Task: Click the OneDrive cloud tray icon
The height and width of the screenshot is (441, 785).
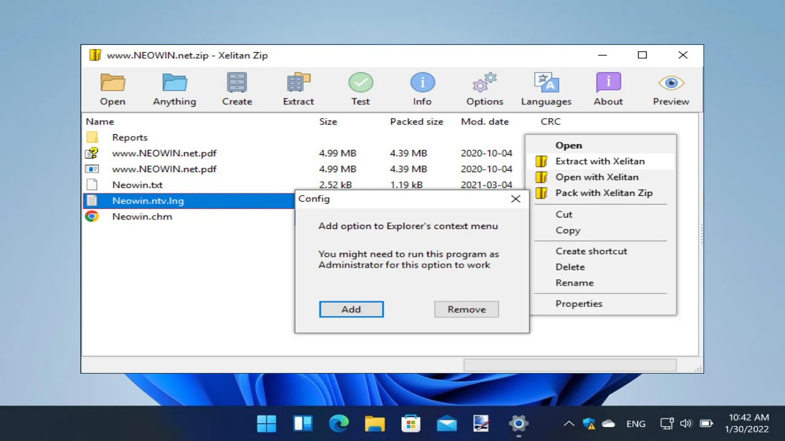Action: point(608,423)
